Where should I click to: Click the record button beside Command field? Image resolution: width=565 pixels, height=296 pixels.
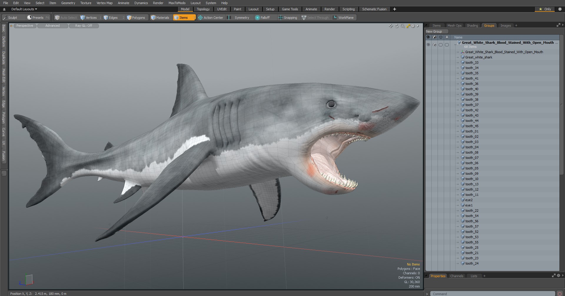560,294
